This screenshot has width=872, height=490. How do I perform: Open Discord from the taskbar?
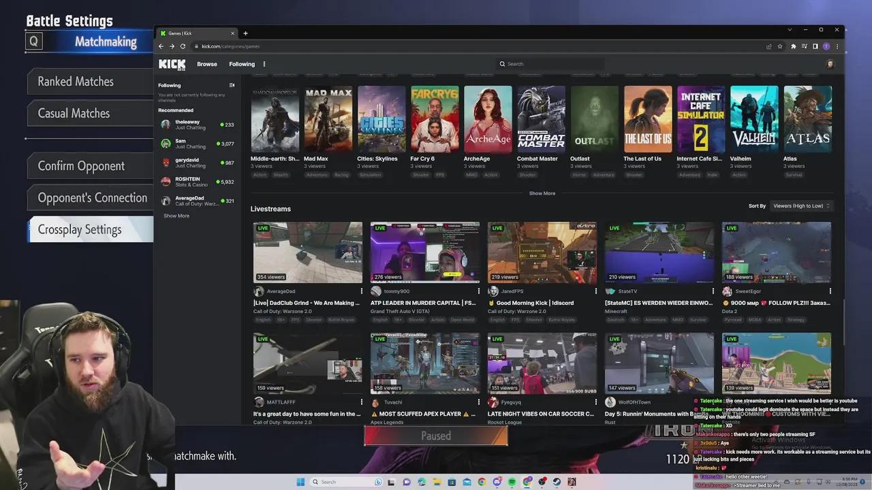pyautogui.click(x=496, y=482)
